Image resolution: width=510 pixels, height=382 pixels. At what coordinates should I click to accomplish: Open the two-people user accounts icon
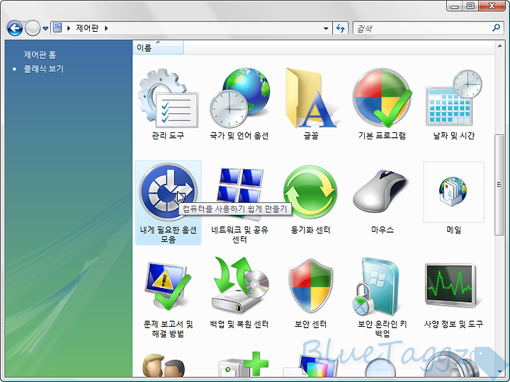coord(164,365)
